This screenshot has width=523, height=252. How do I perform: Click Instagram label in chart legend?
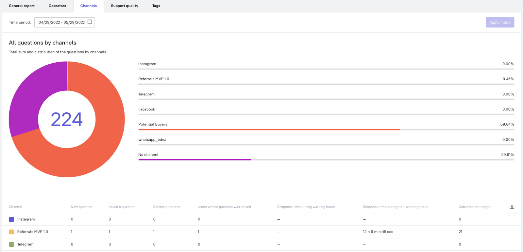(x=147, y=64)
